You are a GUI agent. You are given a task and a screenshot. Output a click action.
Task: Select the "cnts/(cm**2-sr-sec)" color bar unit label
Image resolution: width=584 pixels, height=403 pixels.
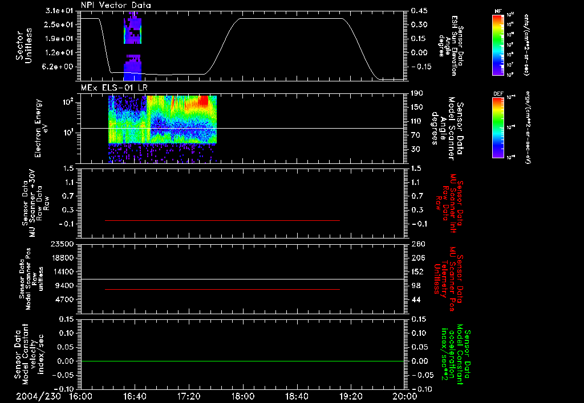[526, 45]
